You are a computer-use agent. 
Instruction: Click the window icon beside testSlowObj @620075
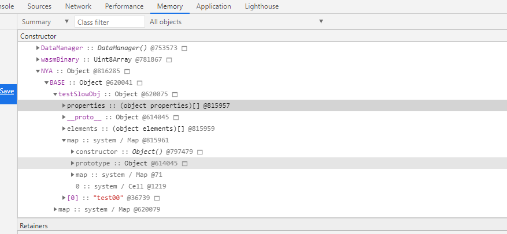point(175,95)
